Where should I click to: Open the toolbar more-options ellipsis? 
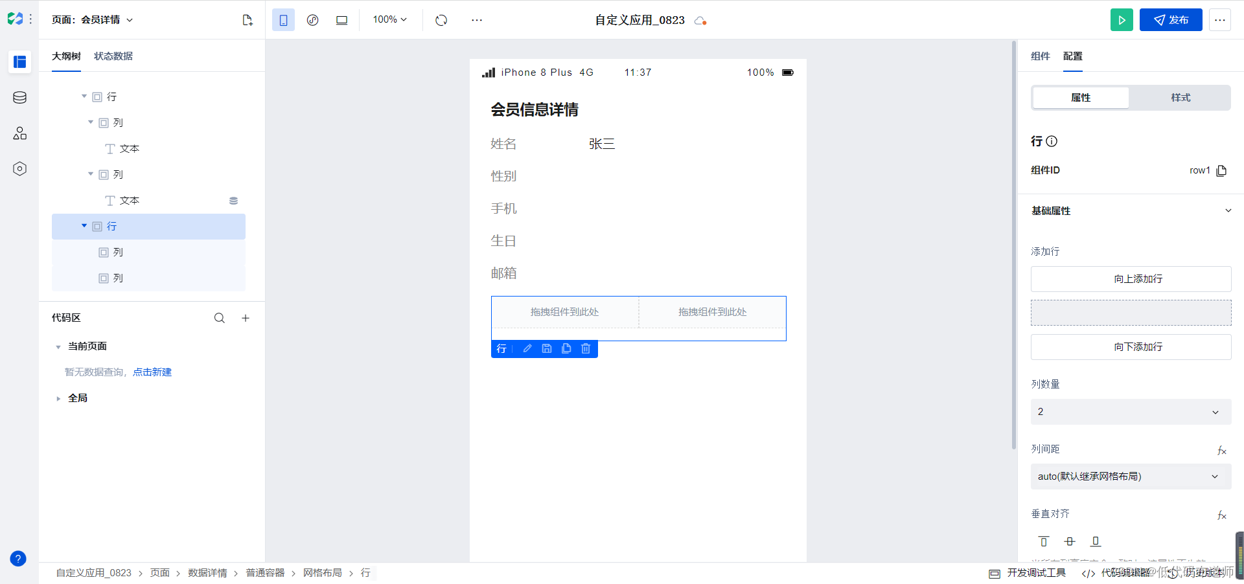point(477,20)
